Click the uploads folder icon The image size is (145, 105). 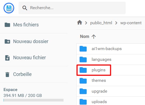point(83,102)
